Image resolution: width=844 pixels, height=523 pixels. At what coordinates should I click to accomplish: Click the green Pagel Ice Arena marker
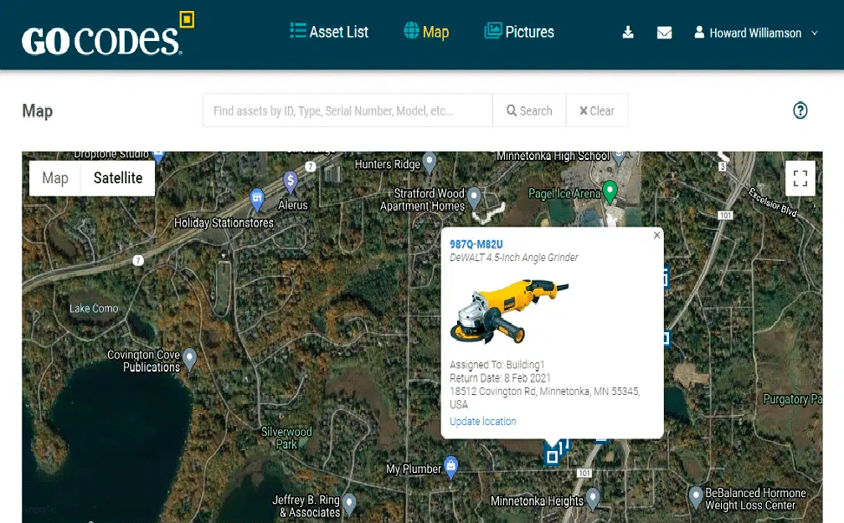(610, 192)
